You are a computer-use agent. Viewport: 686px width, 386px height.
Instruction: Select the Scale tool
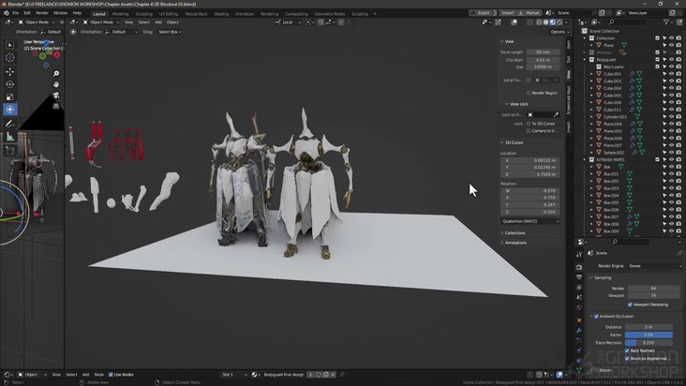(9, 97)
